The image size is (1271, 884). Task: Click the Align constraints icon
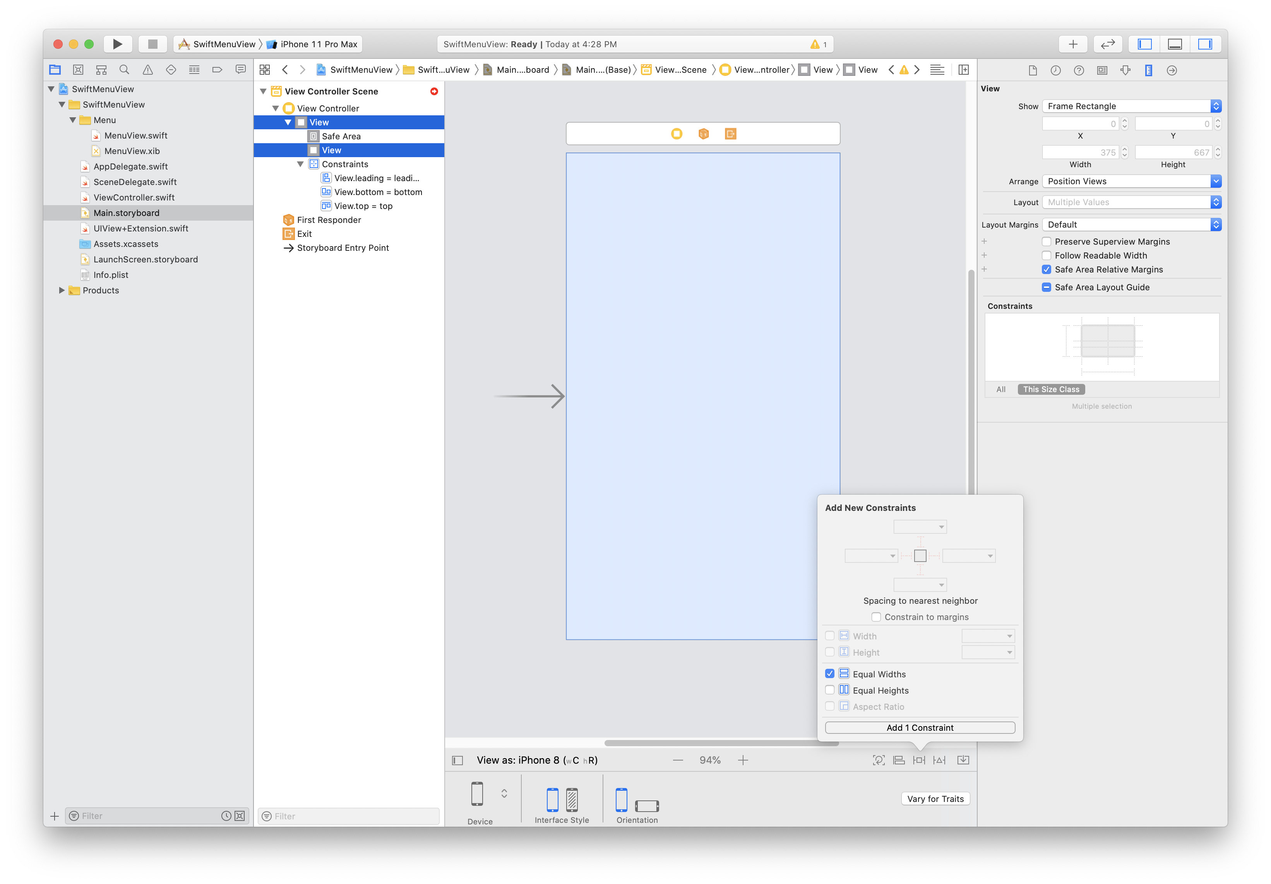click(899, 760)
